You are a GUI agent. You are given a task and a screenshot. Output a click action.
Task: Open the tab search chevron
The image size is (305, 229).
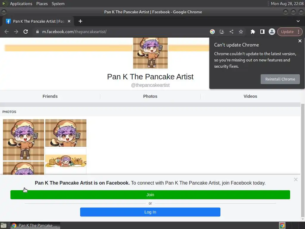tap(298, 21)
